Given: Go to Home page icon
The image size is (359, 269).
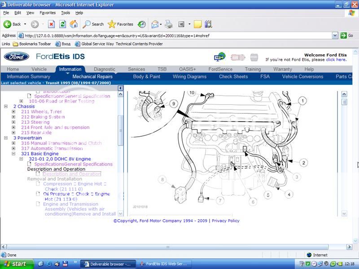Looking at the screenshot, I should (x=74, y=24).
